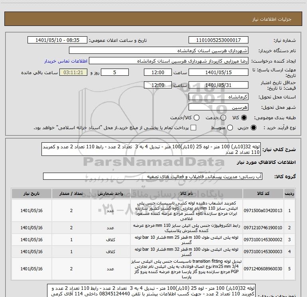The height and width of the screenshot is (297, 307).
Task: Click the شهر محل تحویل field هرسین
Action: [x=218, y=107]
